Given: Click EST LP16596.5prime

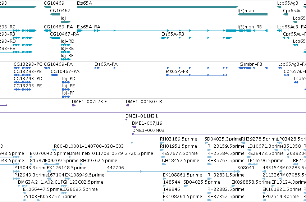Looking at the screenshot, I should coord(265,161).
